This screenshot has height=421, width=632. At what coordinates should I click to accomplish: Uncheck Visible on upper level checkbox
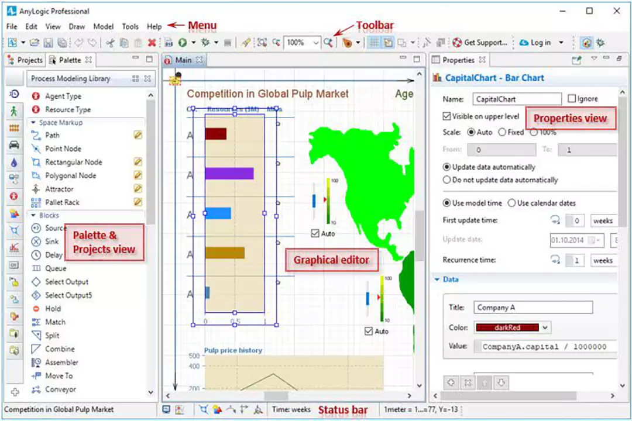coord(446,116)
